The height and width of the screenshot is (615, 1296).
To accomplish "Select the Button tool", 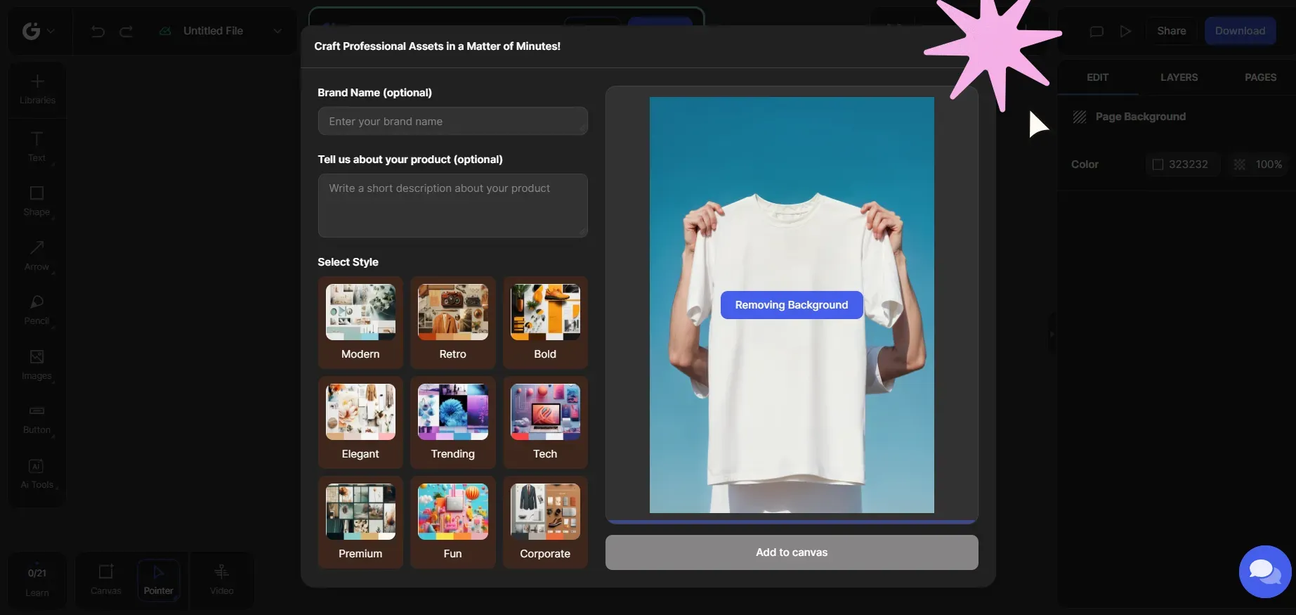I will click(x=37, y=419).
